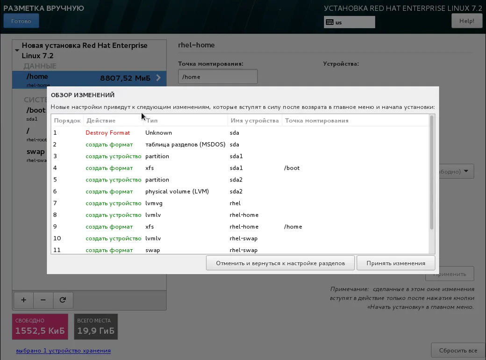Click the ОБЗОР ИЗМЕНЕНИЙ dialog title
Screen dimensions: 486x360
(83, 95)
